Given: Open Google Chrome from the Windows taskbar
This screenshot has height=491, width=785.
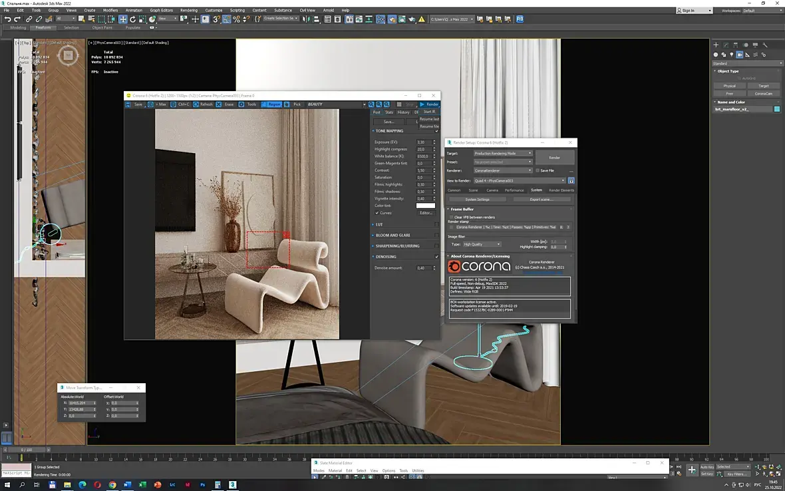Looking at the screenshot, I should 112,485.
